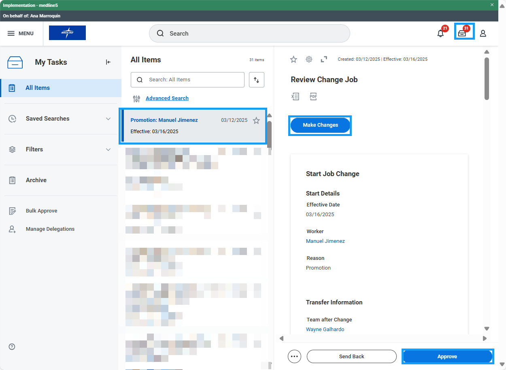Open the Advanced Search link
This screenshot has height=370, width=506.
pos(167,98)
